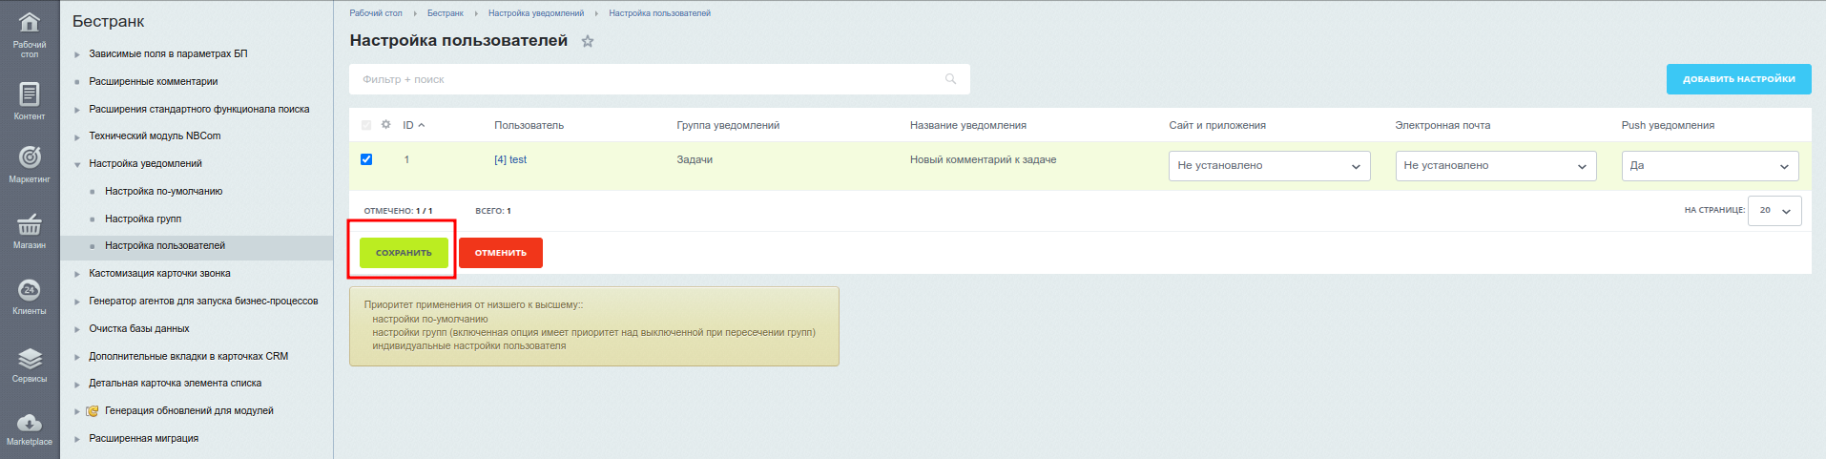Add page to favorites with star icon

pos(588,41)
